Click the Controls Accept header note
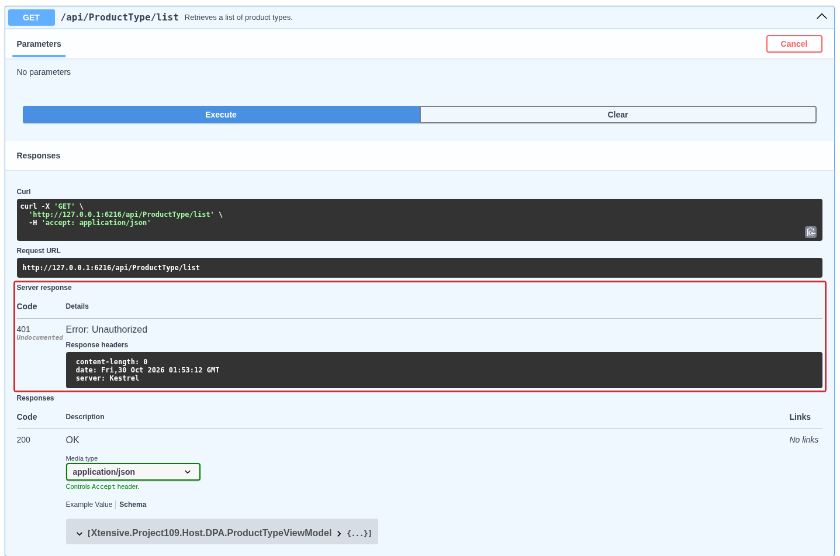 102,486
